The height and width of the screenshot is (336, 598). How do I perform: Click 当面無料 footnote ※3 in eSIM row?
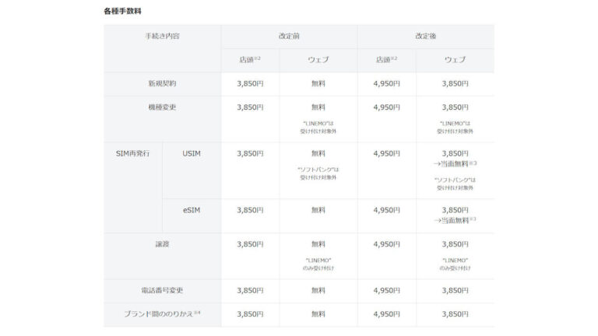click(x=473, y=219)
